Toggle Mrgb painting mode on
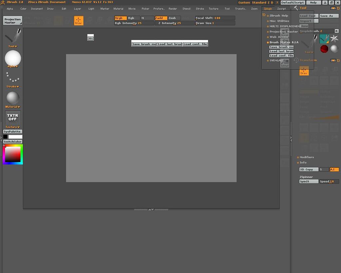The height and width of the screenshot is (273, 341). [120, 18]
